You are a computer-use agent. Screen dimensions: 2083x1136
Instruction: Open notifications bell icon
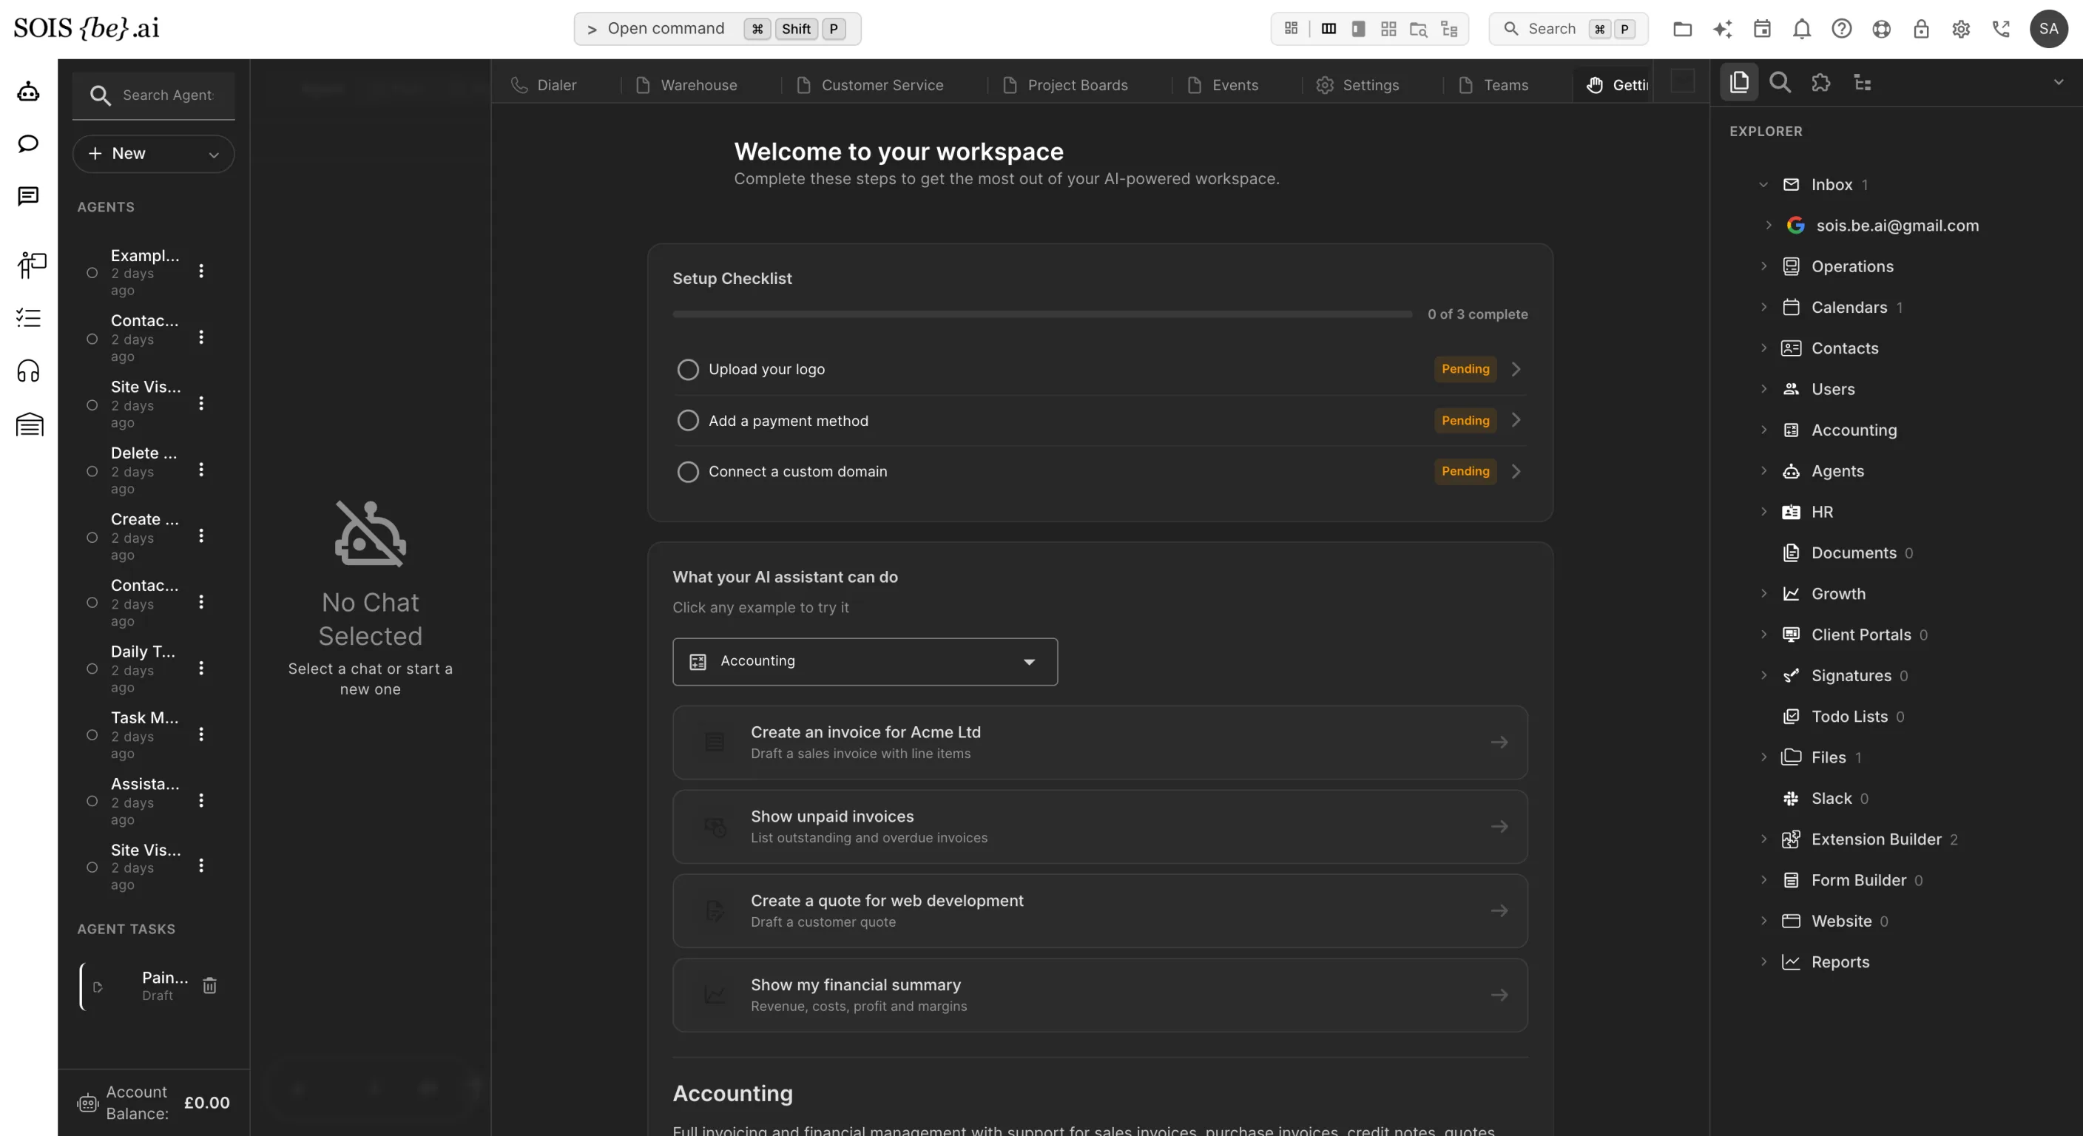[x=1802, y=29]
